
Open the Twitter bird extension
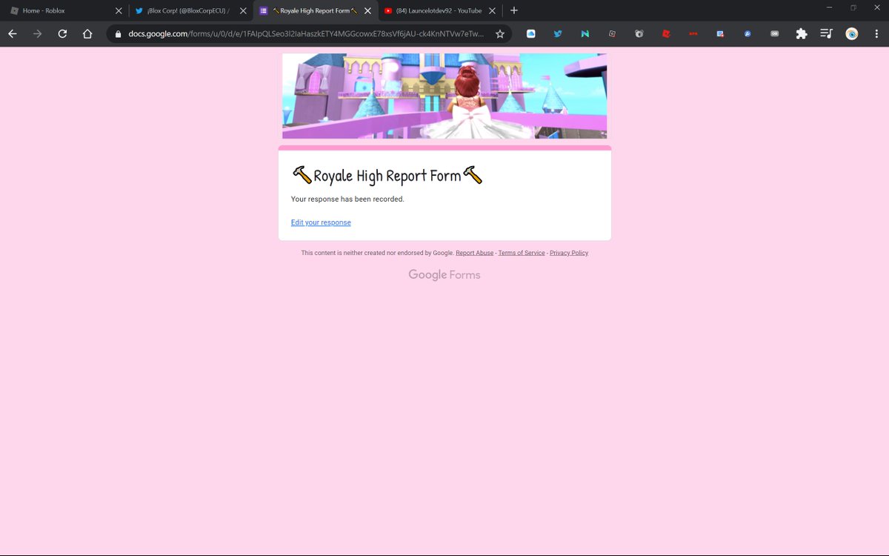(558, 34)
